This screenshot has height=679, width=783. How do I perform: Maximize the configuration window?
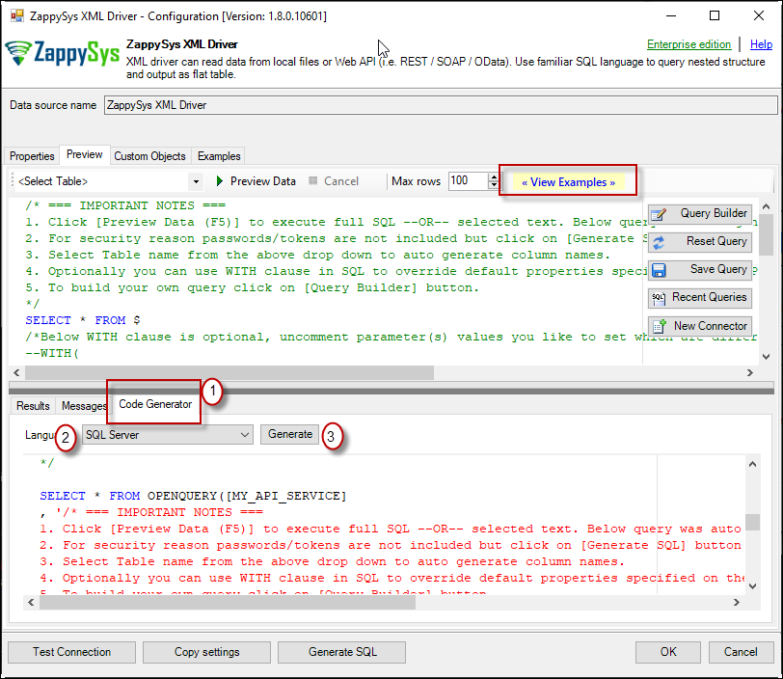[x=715, y=16]
